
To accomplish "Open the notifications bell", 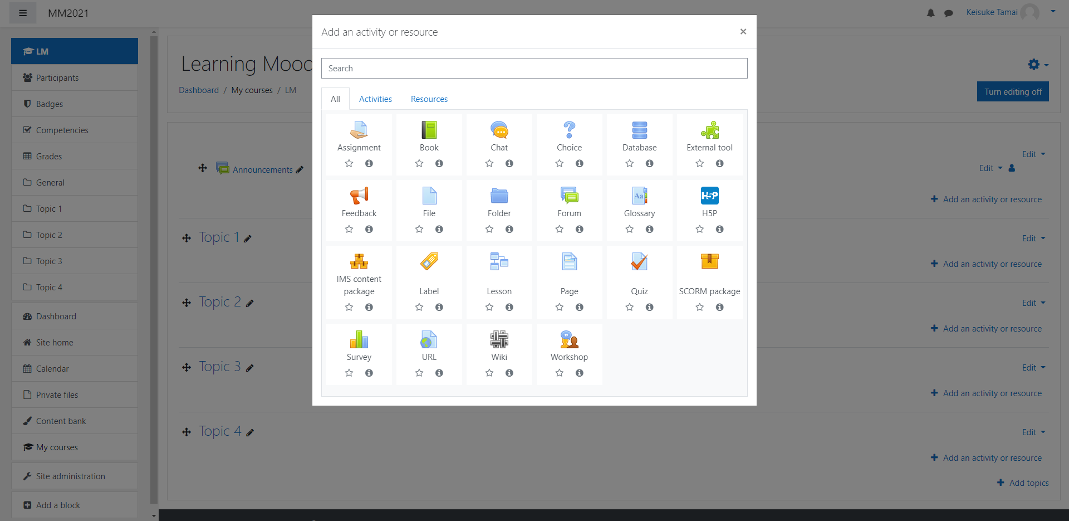I will coord(931,13).
